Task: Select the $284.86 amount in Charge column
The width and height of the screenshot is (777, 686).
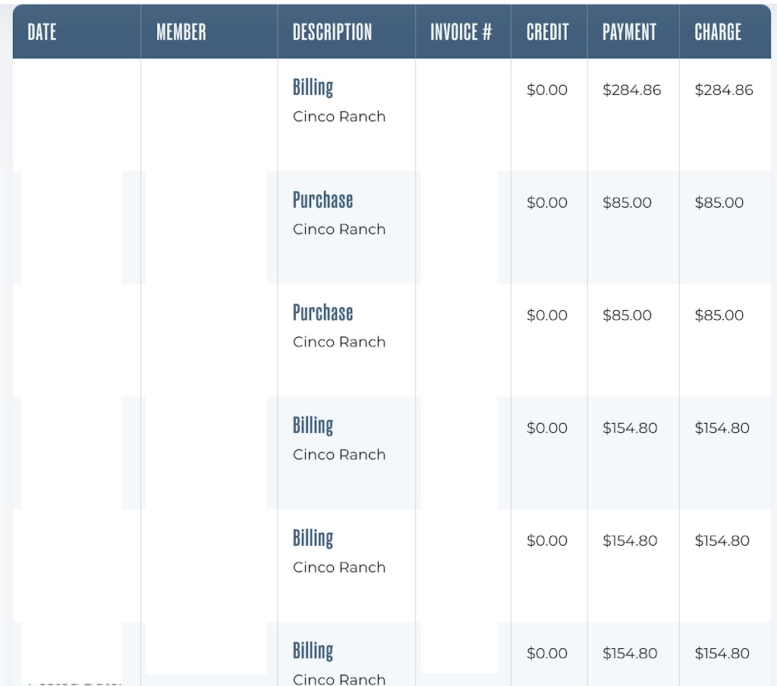Action: (724, 90)
